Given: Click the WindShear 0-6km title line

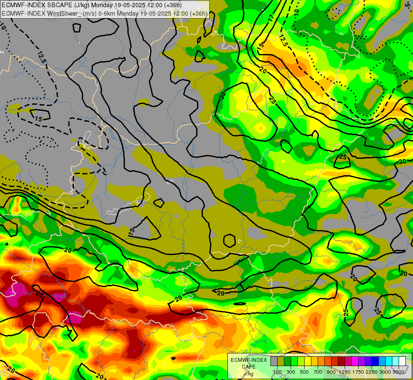Looking at the screenshot, I should (105, 13).
